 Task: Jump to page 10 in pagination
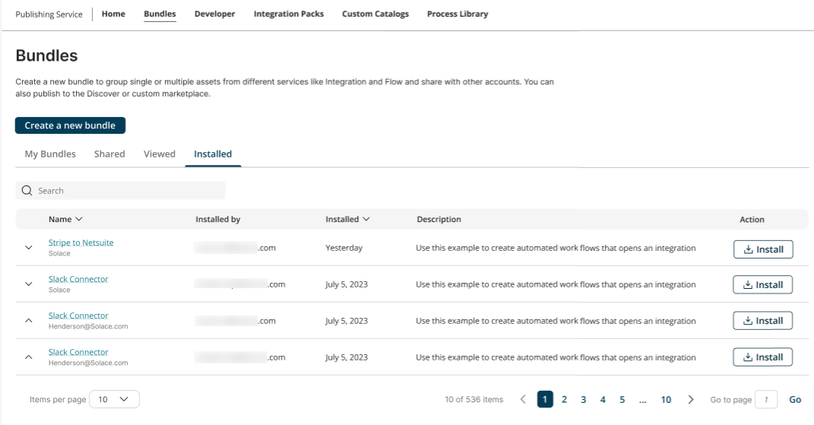(666, 400)
